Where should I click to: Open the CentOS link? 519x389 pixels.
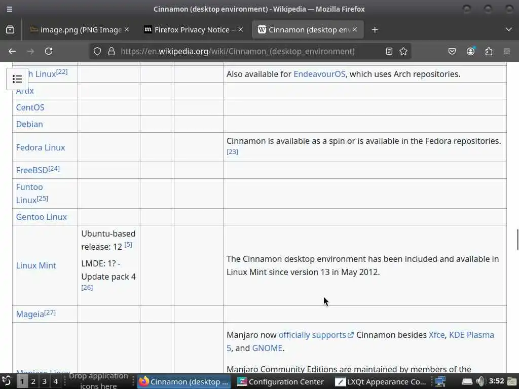tap(30, 107)
